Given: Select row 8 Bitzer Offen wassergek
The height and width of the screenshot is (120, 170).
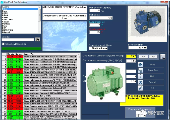Looking at the screenshot, I should [40, 75].
